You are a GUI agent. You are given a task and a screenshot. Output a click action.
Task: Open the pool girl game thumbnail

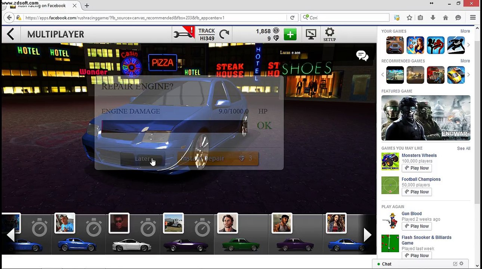pyautogui.click(x=415, y=45)
